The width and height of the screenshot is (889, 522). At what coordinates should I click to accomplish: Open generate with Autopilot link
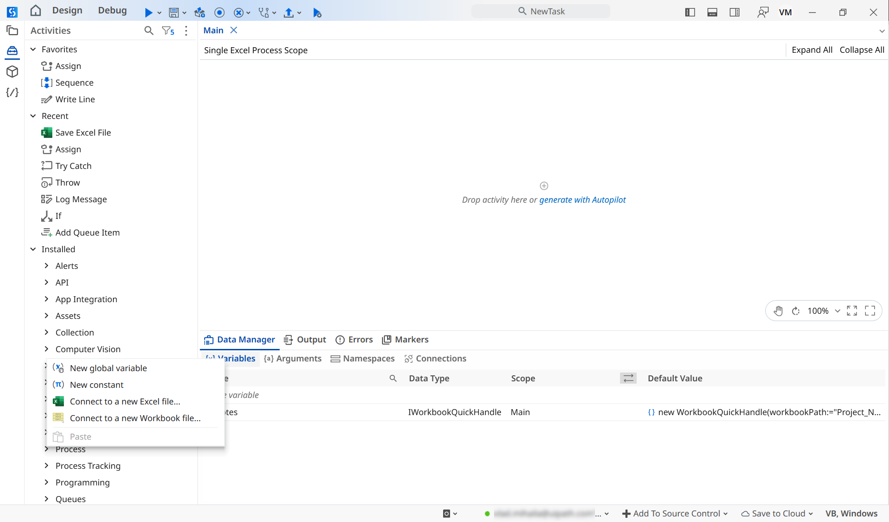[582, 200]
